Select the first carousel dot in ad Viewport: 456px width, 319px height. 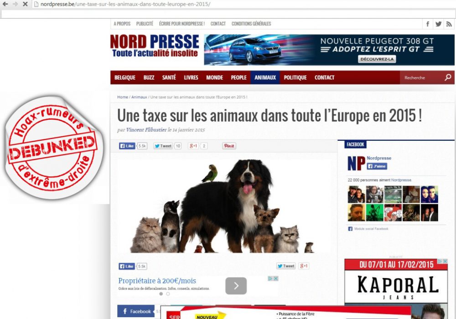pyautogui.click(x=161, y=294)
